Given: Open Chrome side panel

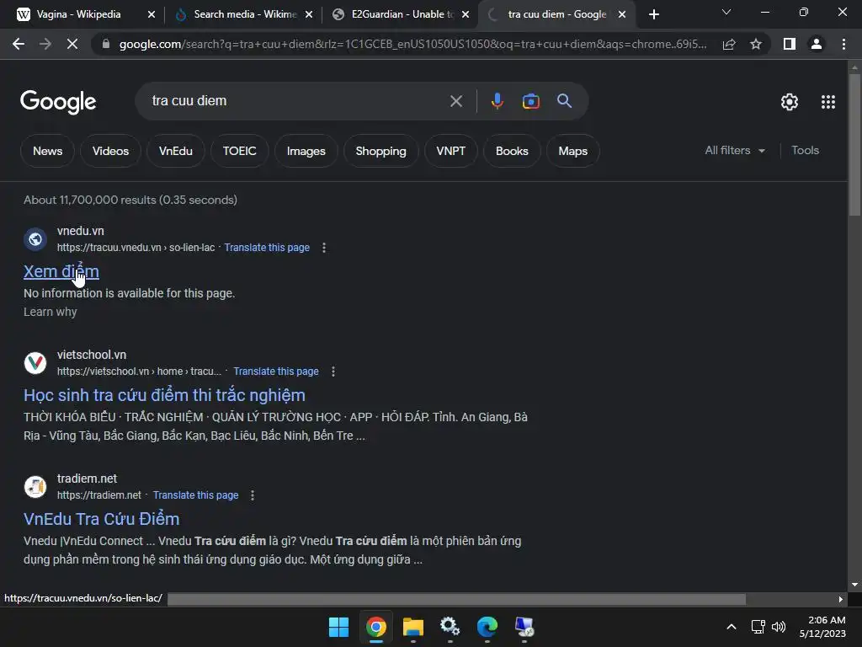Looking at the screenshot, I should coord(790,44).
